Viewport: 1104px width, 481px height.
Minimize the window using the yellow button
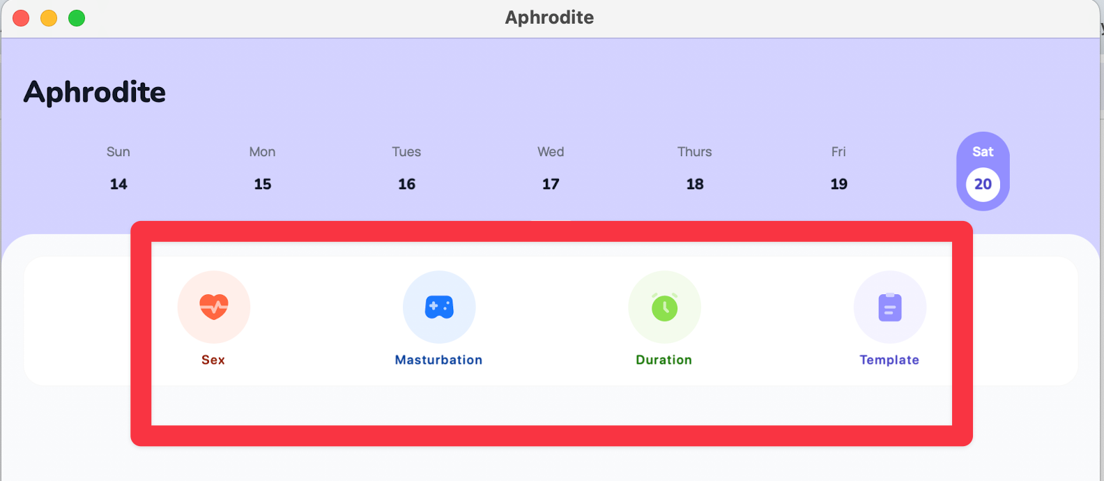49,18
